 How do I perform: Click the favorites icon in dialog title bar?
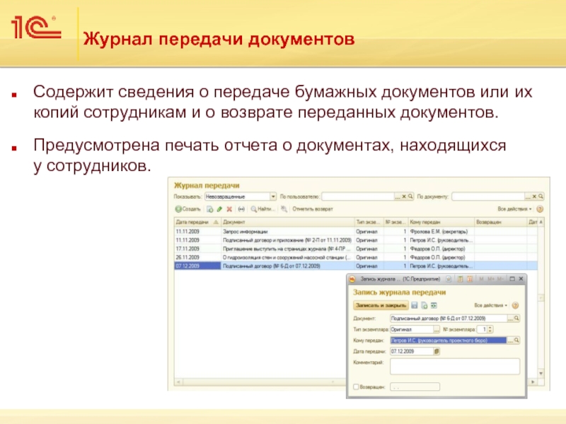(x=449, y=279)
